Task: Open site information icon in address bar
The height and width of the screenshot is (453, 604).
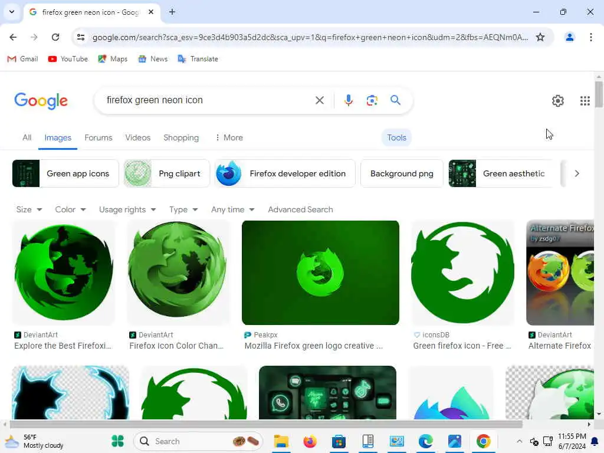Action: (81, 37)
